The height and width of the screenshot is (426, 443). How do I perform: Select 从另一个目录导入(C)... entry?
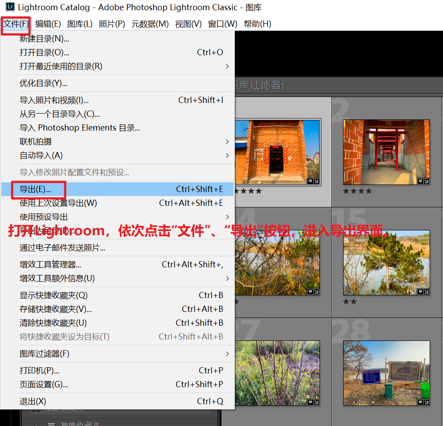tap(117, 114)
